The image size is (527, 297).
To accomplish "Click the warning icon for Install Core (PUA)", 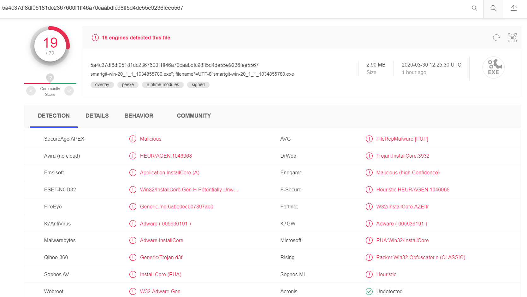I will (x=133, y=274).
